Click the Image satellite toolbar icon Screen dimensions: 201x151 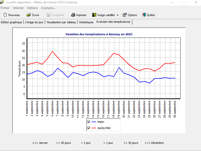94,15
